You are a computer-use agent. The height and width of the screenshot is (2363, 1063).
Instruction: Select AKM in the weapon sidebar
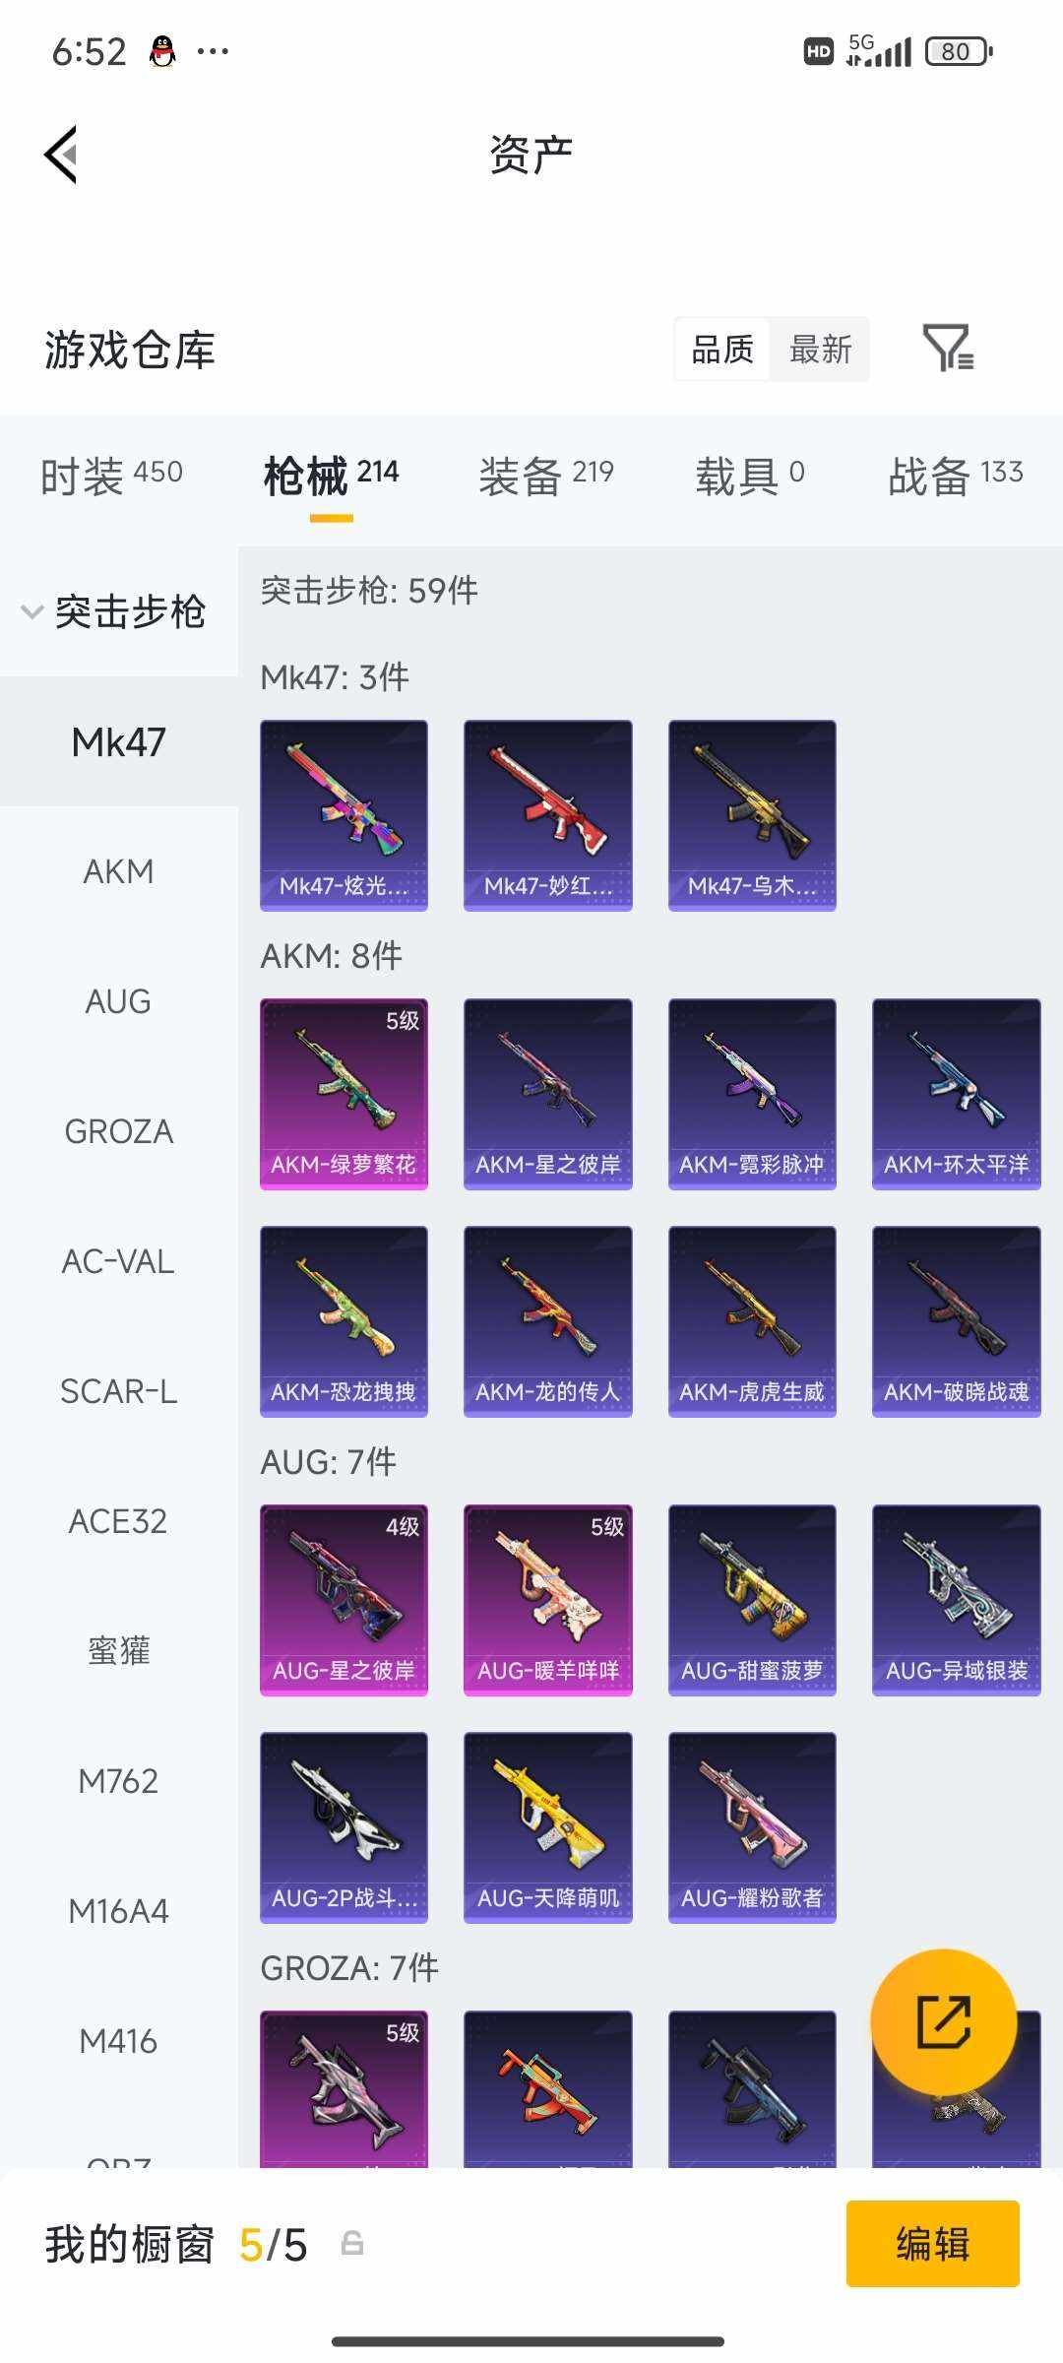pyautogui.click(x=118, y=871)
